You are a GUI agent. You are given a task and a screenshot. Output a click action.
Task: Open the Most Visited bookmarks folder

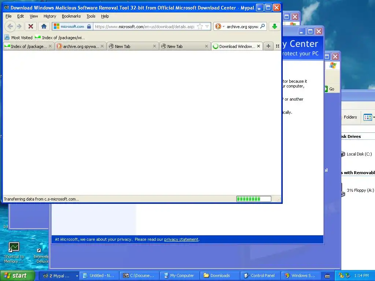tap(18, 38)
